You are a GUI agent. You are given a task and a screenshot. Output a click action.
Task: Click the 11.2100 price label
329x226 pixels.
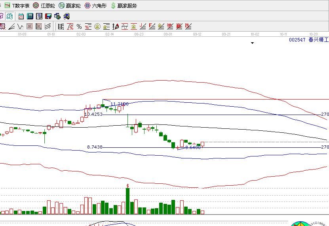[x=120, y=104]
